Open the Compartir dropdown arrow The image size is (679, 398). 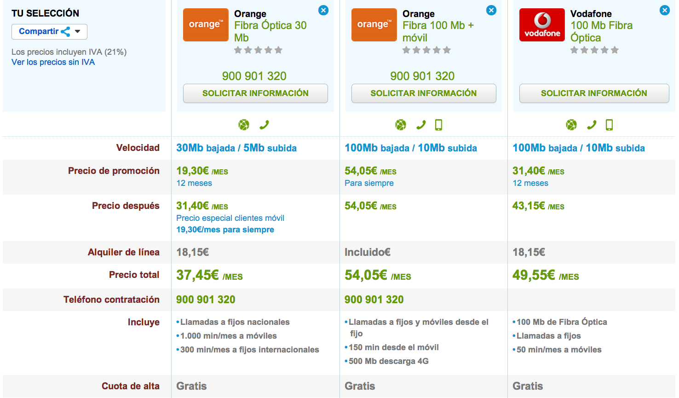78,31
